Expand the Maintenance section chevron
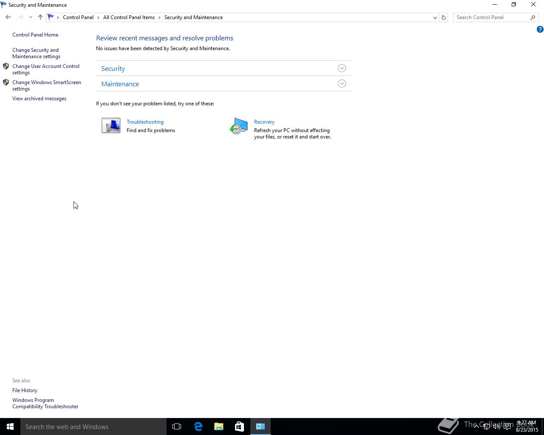544x435 pixels. [x=342, y=84]
